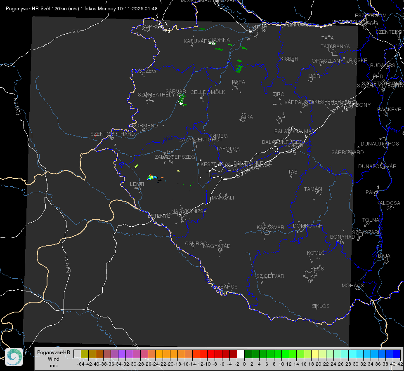Click the swirl weather service logo
Image resolution: width=404 pixels, height=371 pixels.
tap(14, 357)
